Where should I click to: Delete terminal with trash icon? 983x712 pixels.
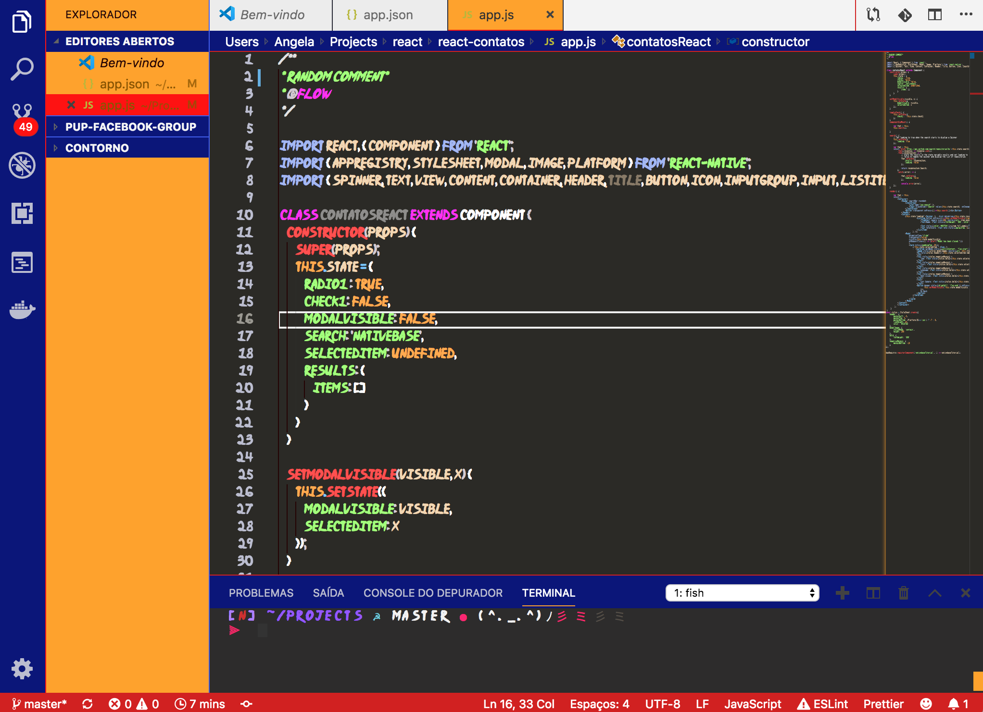click(x=904, y=593)
